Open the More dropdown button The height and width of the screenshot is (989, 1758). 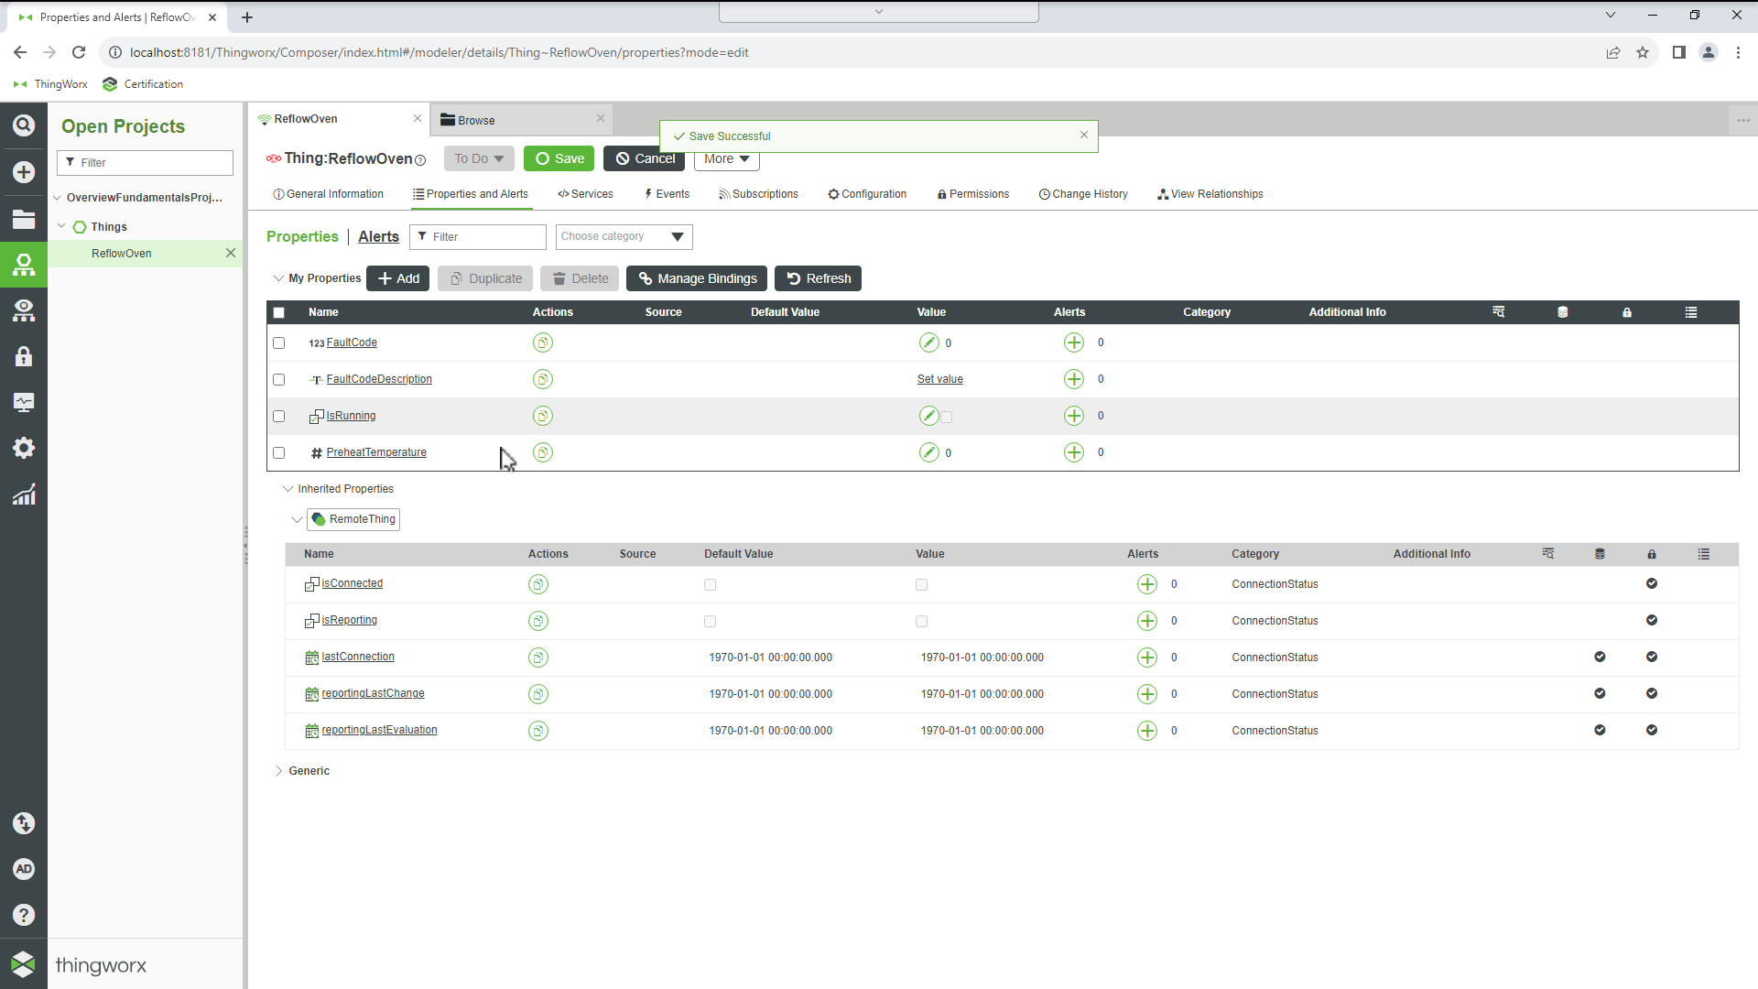pos(727,158)
